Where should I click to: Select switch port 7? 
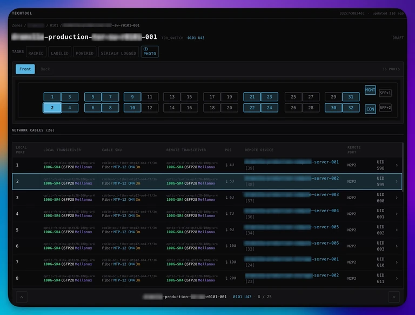click(x=110, y=97)
